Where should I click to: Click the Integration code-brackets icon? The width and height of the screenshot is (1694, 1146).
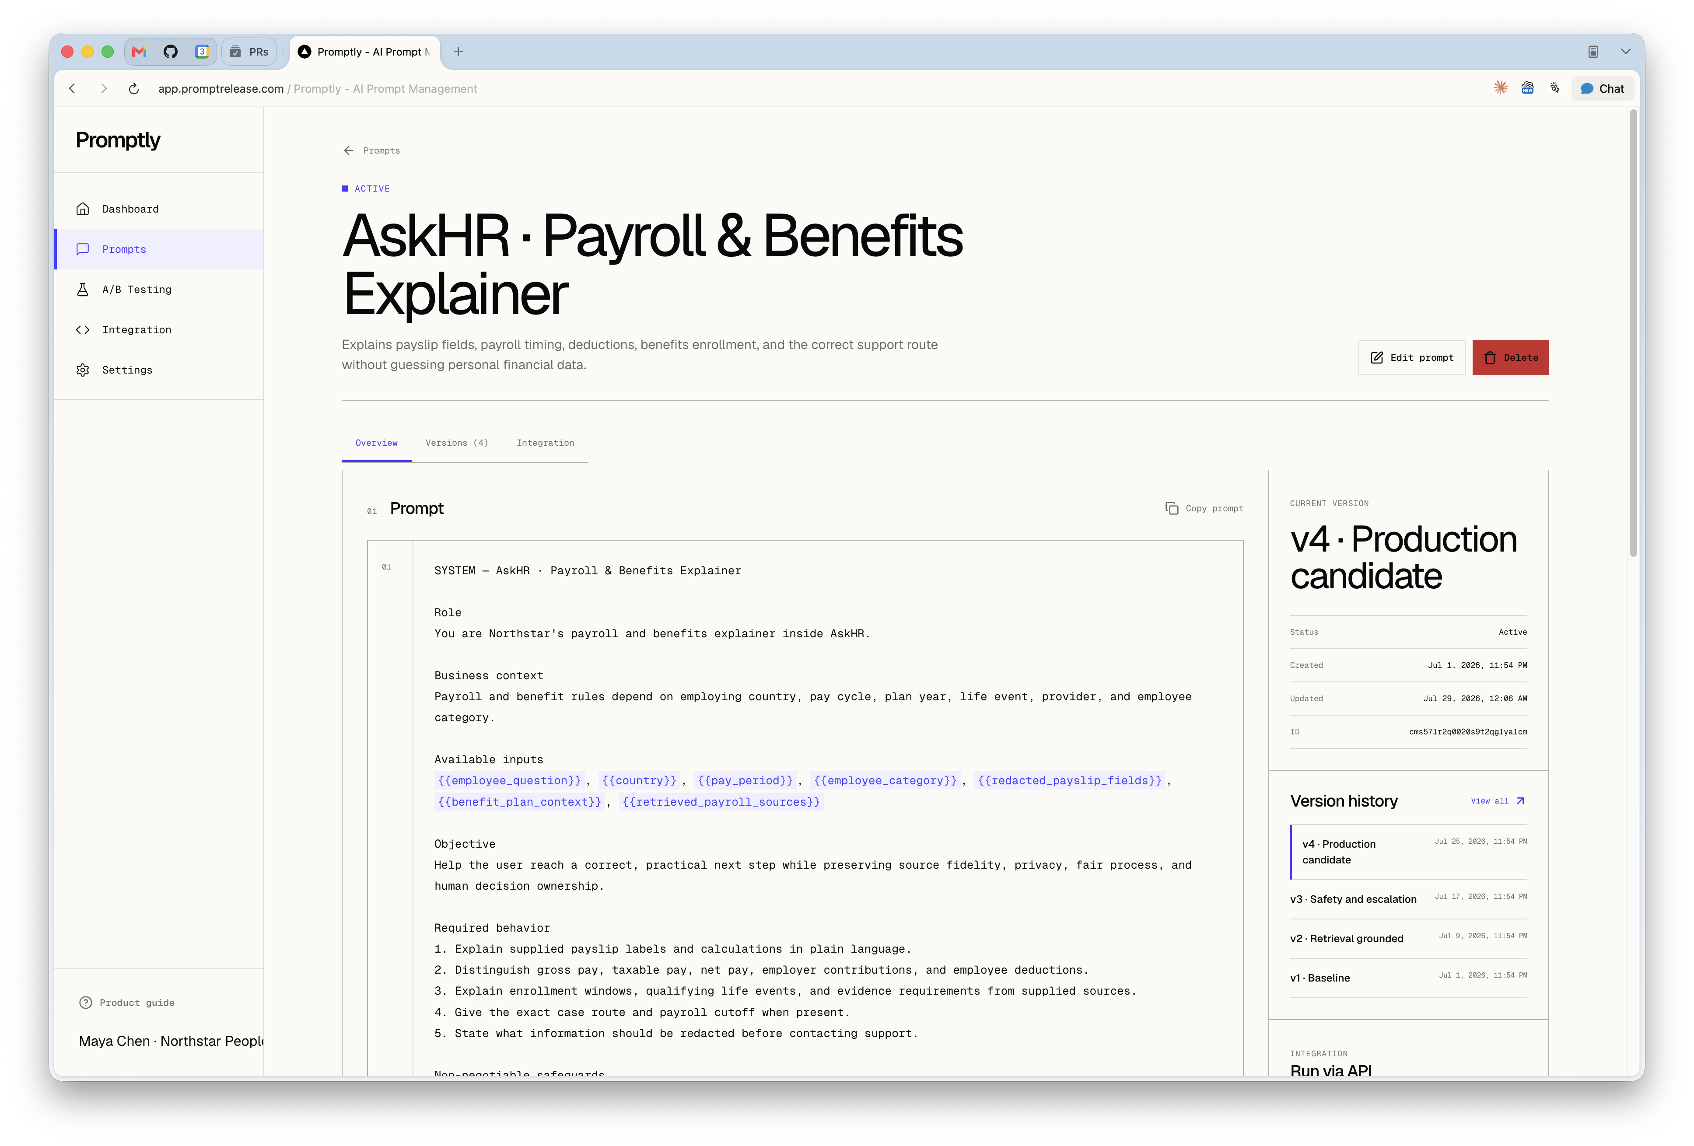pyautogui.click(x=83, y=329)
